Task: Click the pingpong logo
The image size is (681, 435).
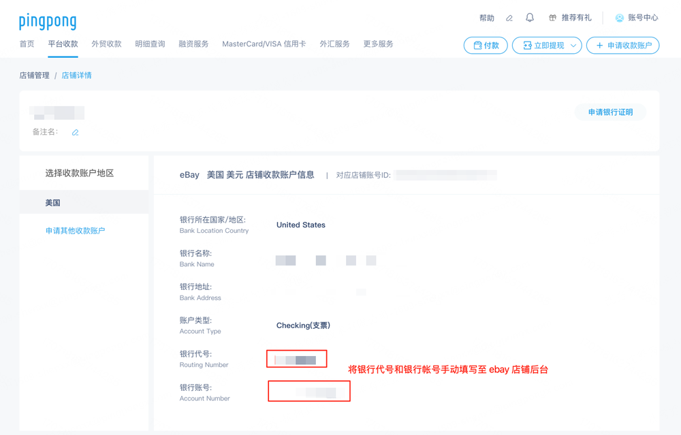Action: click(48, 21)
